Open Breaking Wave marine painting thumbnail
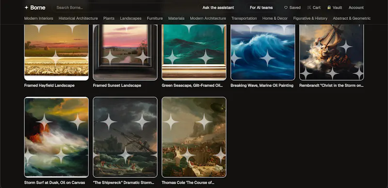The image size is (388, 188). [263, 52]
